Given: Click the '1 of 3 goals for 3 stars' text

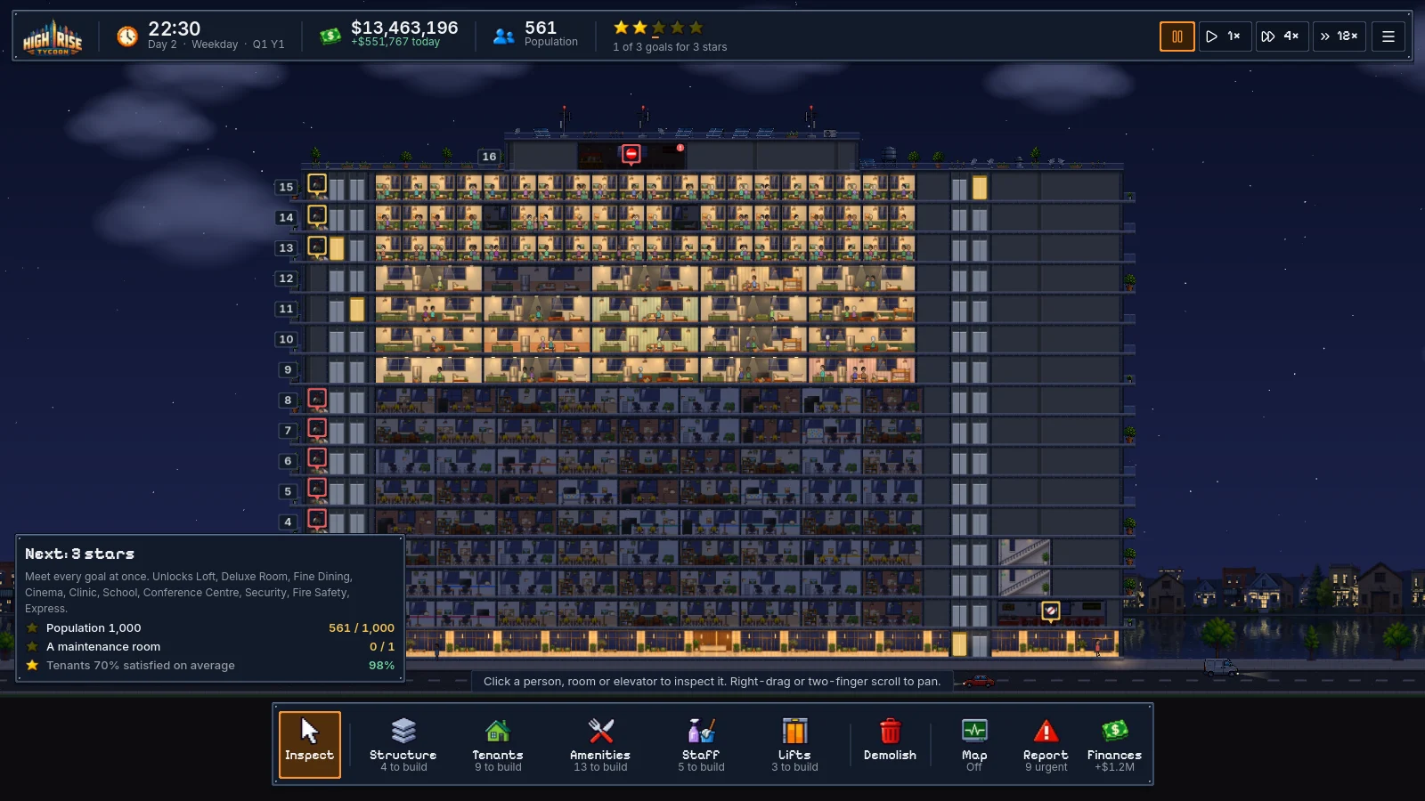Looking at the screenshot, I should click(x=670, y=47).
